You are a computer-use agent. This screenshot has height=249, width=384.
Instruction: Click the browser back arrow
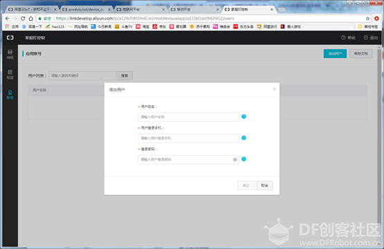(x=8, y=18)
